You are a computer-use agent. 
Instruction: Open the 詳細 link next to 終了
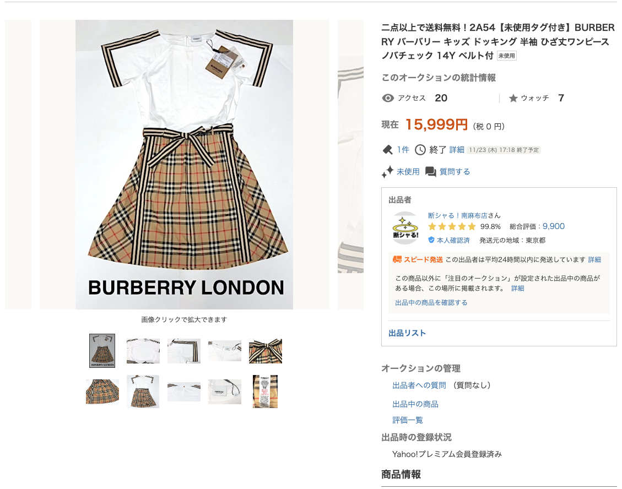coord(457,150)
